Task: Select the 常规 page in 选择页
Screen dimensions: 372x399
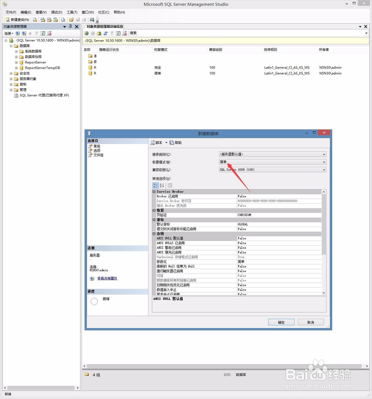Action: point(97,146)
